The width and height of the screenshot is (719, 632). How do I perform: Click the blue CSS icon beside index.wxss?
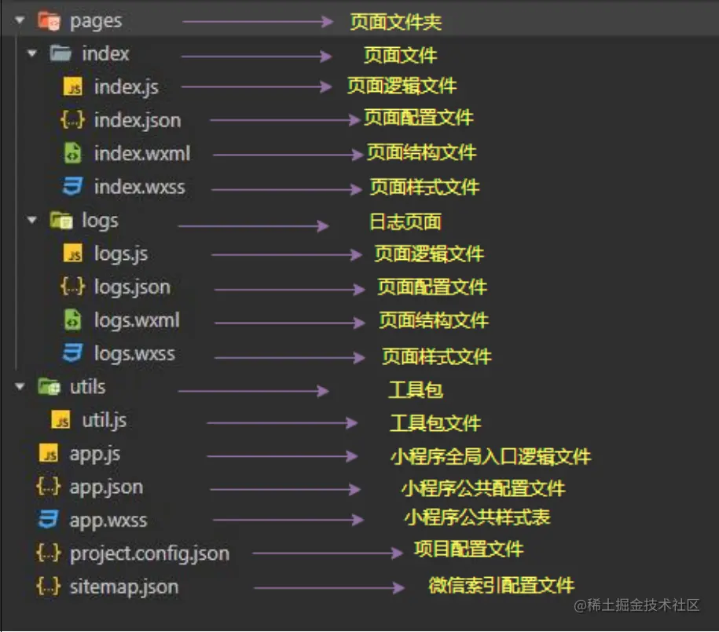(72, 187)
